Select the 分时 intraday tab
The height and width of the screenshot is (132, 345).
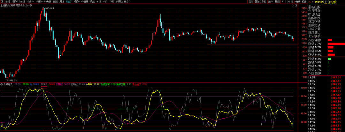coord(7,2)
